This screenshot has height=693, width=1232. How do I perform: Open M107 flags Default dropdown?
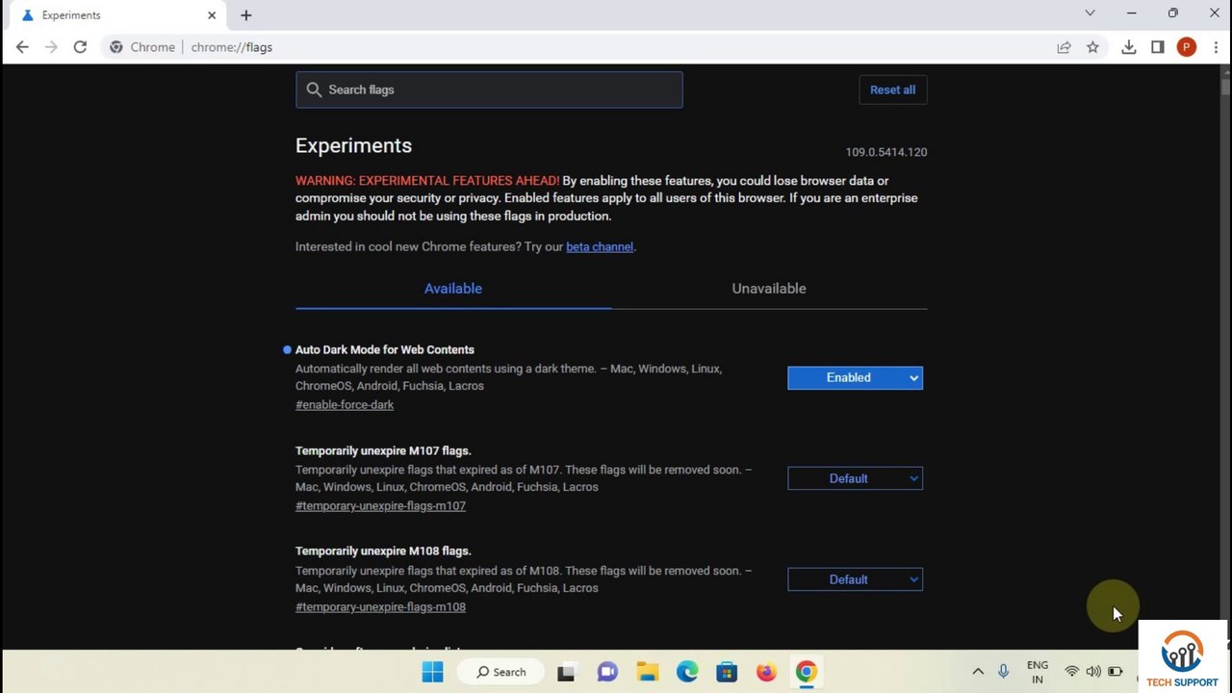coord(855,478)
